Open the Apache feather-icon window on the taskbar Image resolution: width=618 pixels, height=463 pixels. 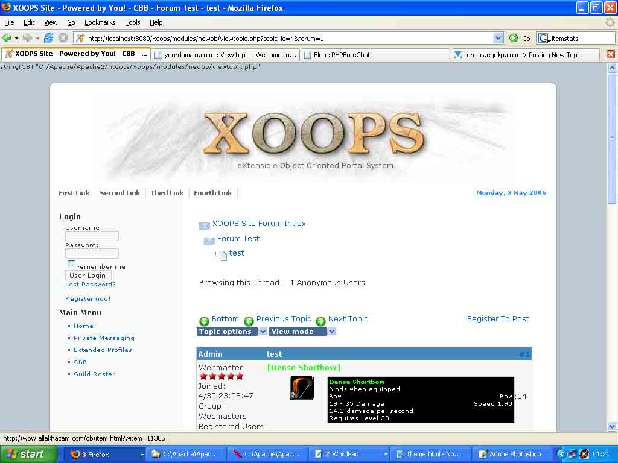coord(268,454)
